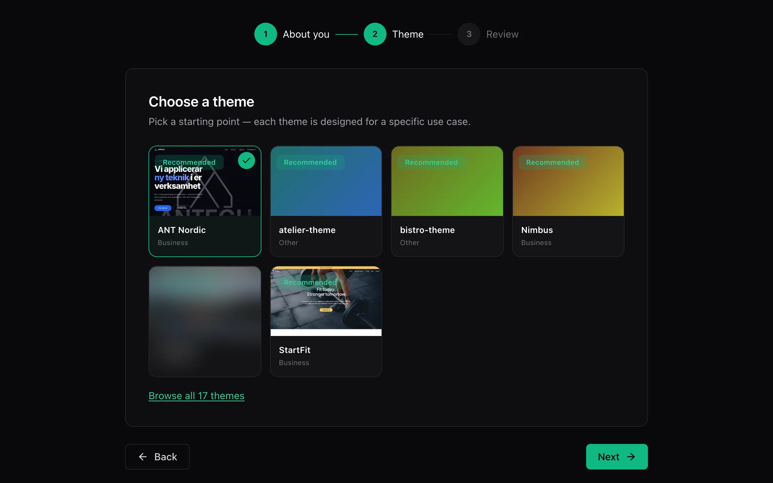Screen dimensions: 773x483
Task: Click Business label under StartFit
Action: pos(294,363)
